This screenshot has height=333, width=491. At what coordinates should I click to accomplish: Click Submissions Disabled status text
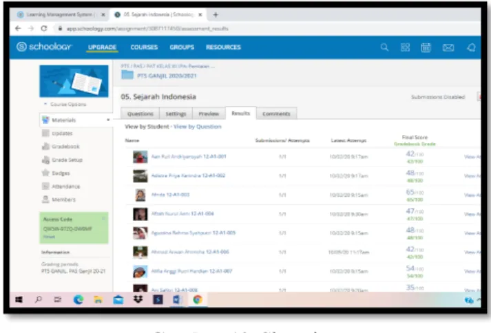(x=438, y=97)
